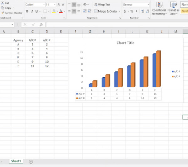The height and width of the screenshot is (167, 188).
Task: Click the Copy button
Action: click(x=6, y=8)
